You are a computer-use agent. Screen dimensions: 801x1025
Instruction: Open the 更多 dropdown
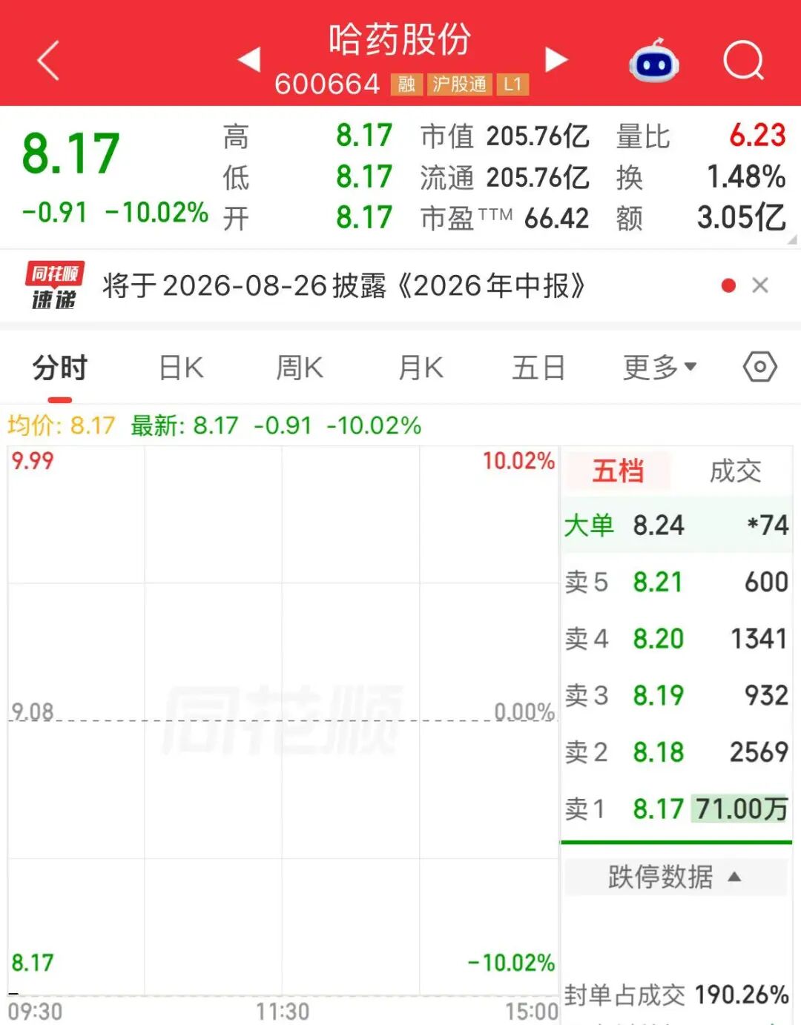point(660,367)
